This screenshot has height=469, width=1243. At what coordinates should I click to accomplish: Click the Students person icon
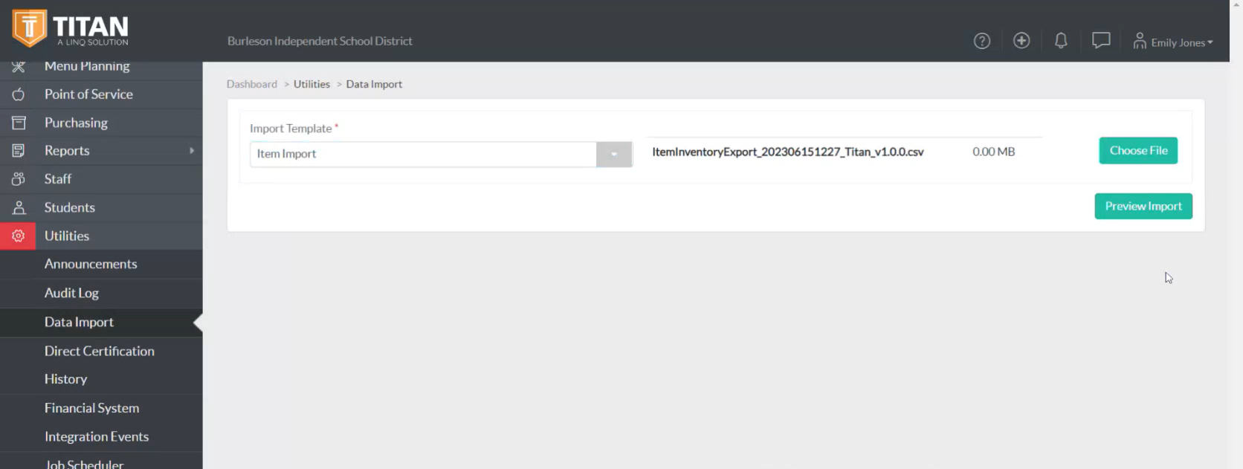tap(19, 207)
